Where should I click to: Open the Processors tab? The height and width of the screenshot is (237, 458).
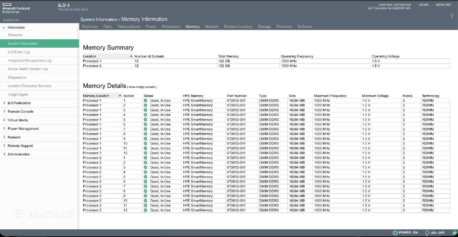point(171,27)
